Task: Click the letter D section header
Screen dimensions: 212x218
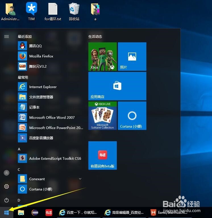Action: [x=19, y=200]
